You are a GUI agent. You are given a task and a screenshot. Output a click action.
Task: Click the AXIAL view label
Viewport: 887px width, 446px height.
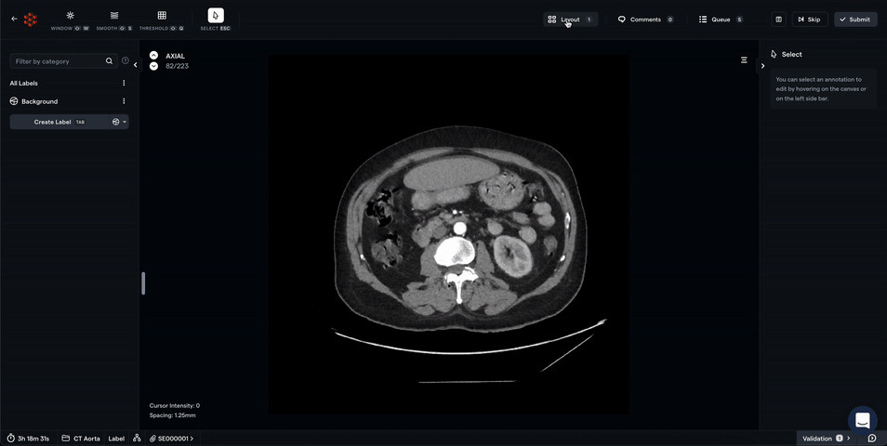pyautogui.click(x=176, y=56)
